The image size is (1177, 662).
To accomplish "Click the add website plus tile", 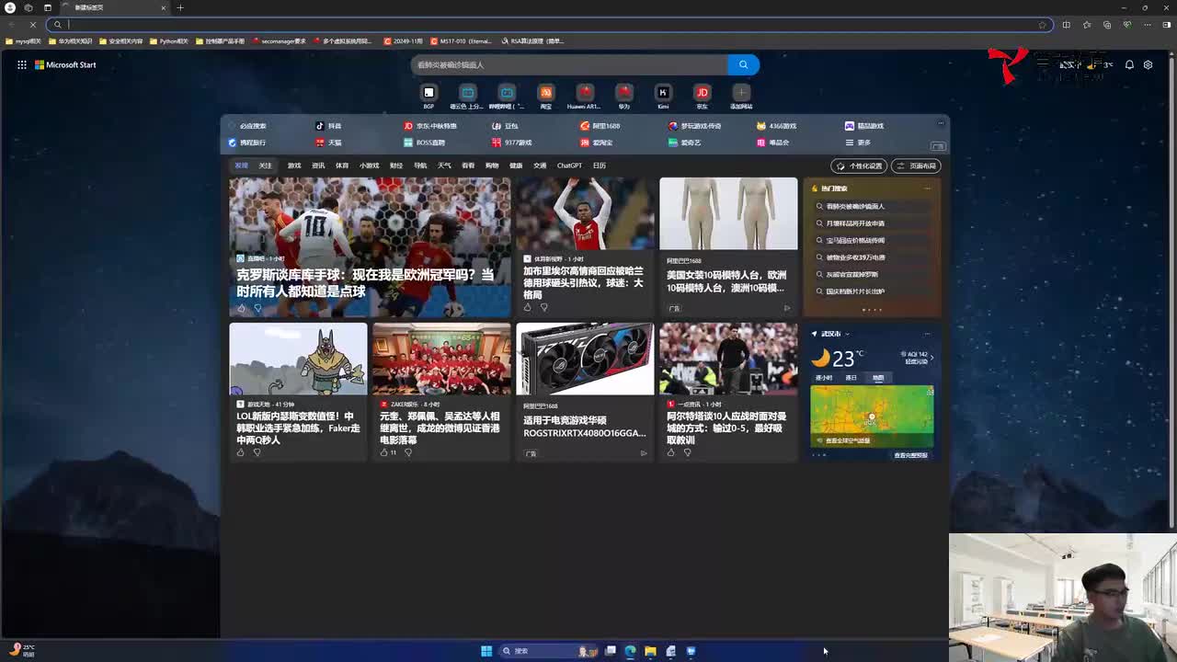I will coord(741,97).
